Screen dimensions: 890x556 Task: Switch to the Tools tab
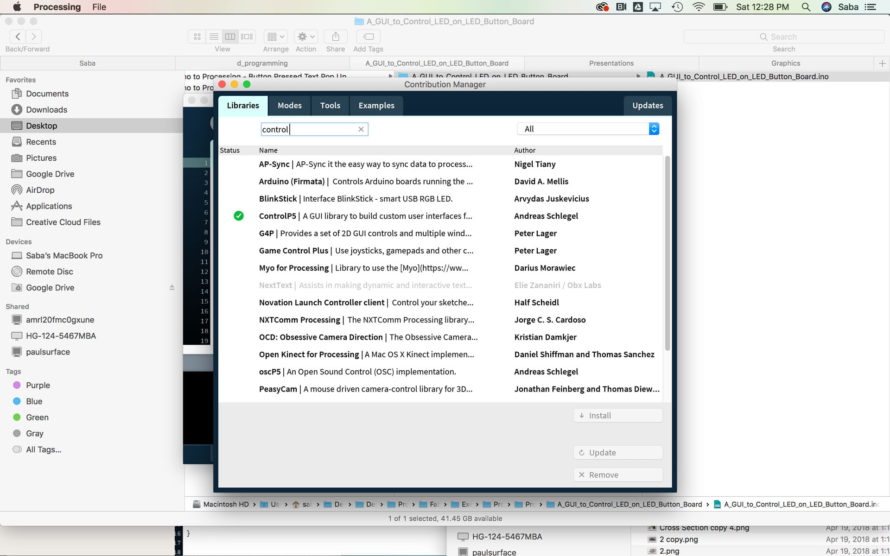coord(330,106)
